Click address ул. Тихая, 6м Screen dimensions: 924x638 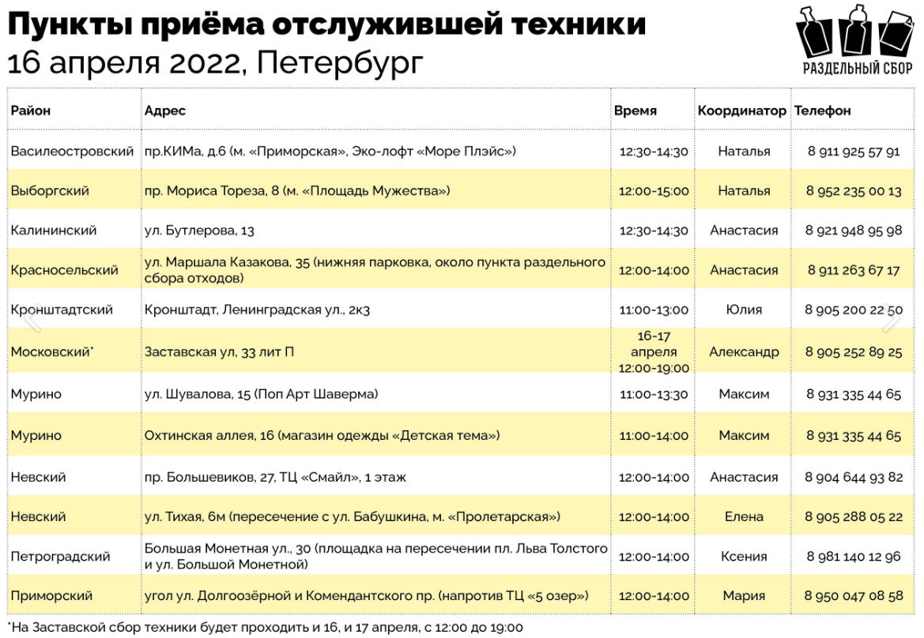[x=353, y=516]
